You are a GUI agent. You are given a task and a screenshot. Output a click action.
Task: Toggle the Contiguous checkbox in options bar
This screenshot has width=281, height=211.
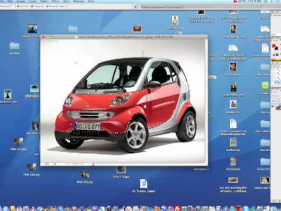32,6
